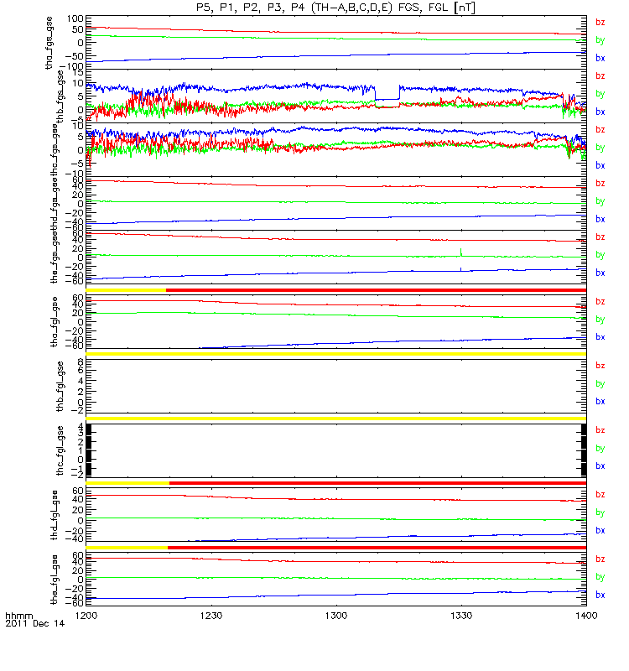Click the 1400 time axis tick label
This screenshot has width=629, height=671.
(x=586, y=616)
